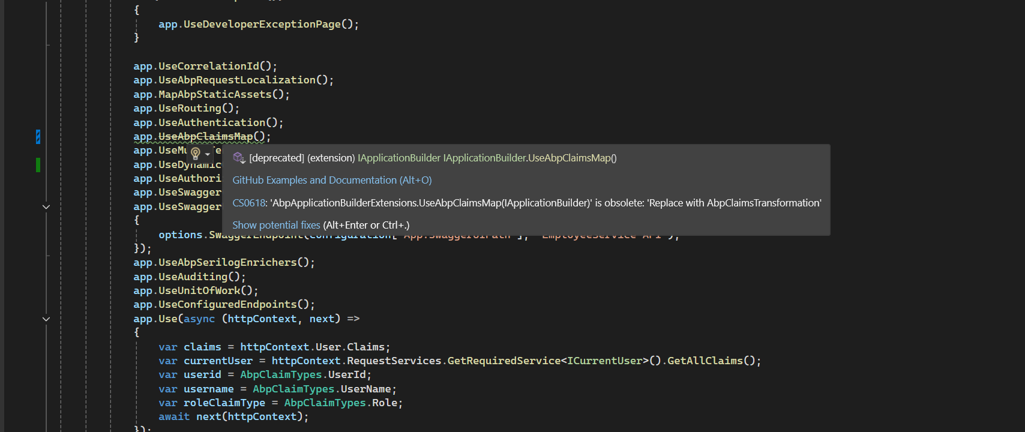Click the blue striped change marker in margin
Screen dimensions: 1025x432
click(x=38, y=137)
